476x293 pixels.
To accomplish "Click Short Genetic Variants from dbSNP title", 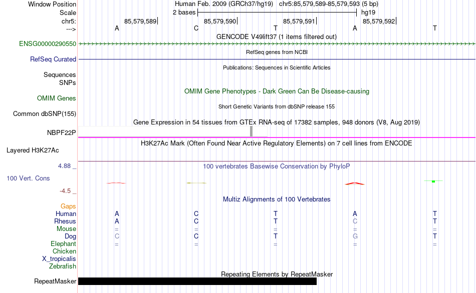I will pos(277,106).
